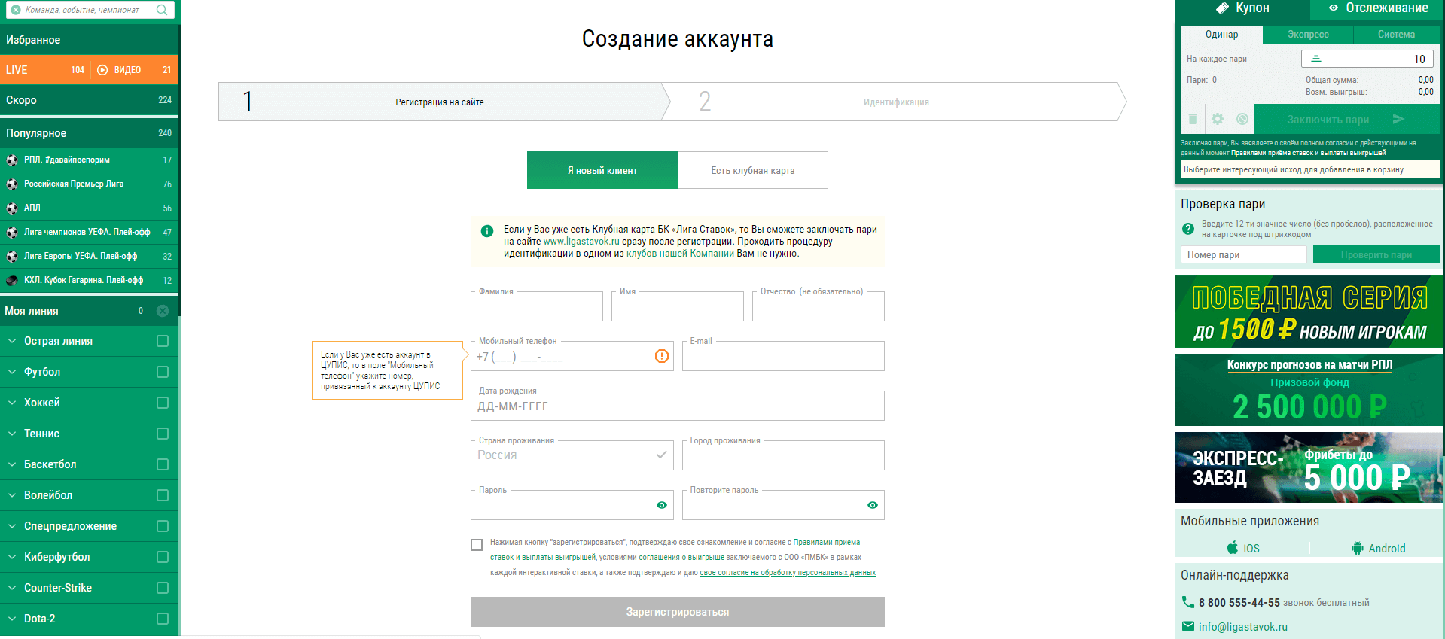1445x639 pixels.
Task: Expand the Теннис section chevron
Action: (12, 434)
